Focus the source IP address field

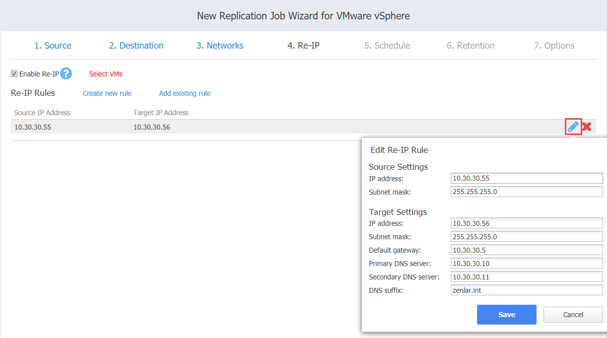coord(527,178)
